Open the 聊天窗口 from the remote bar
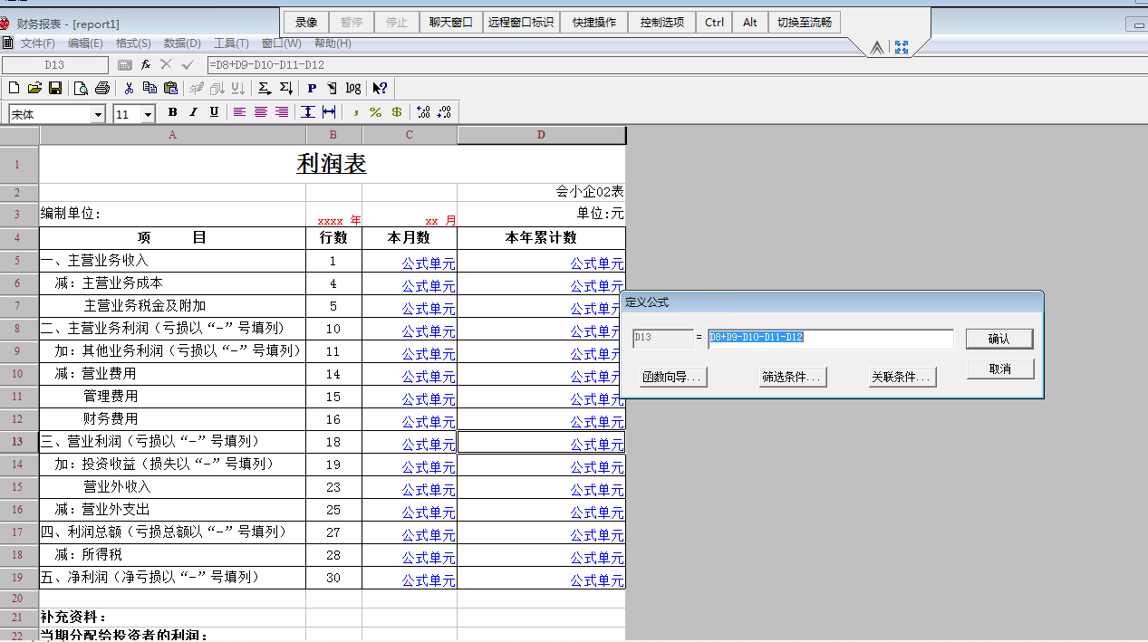The height and width of the screenshot is (642, 1148). pyautogui.click(x=451, y=23)
